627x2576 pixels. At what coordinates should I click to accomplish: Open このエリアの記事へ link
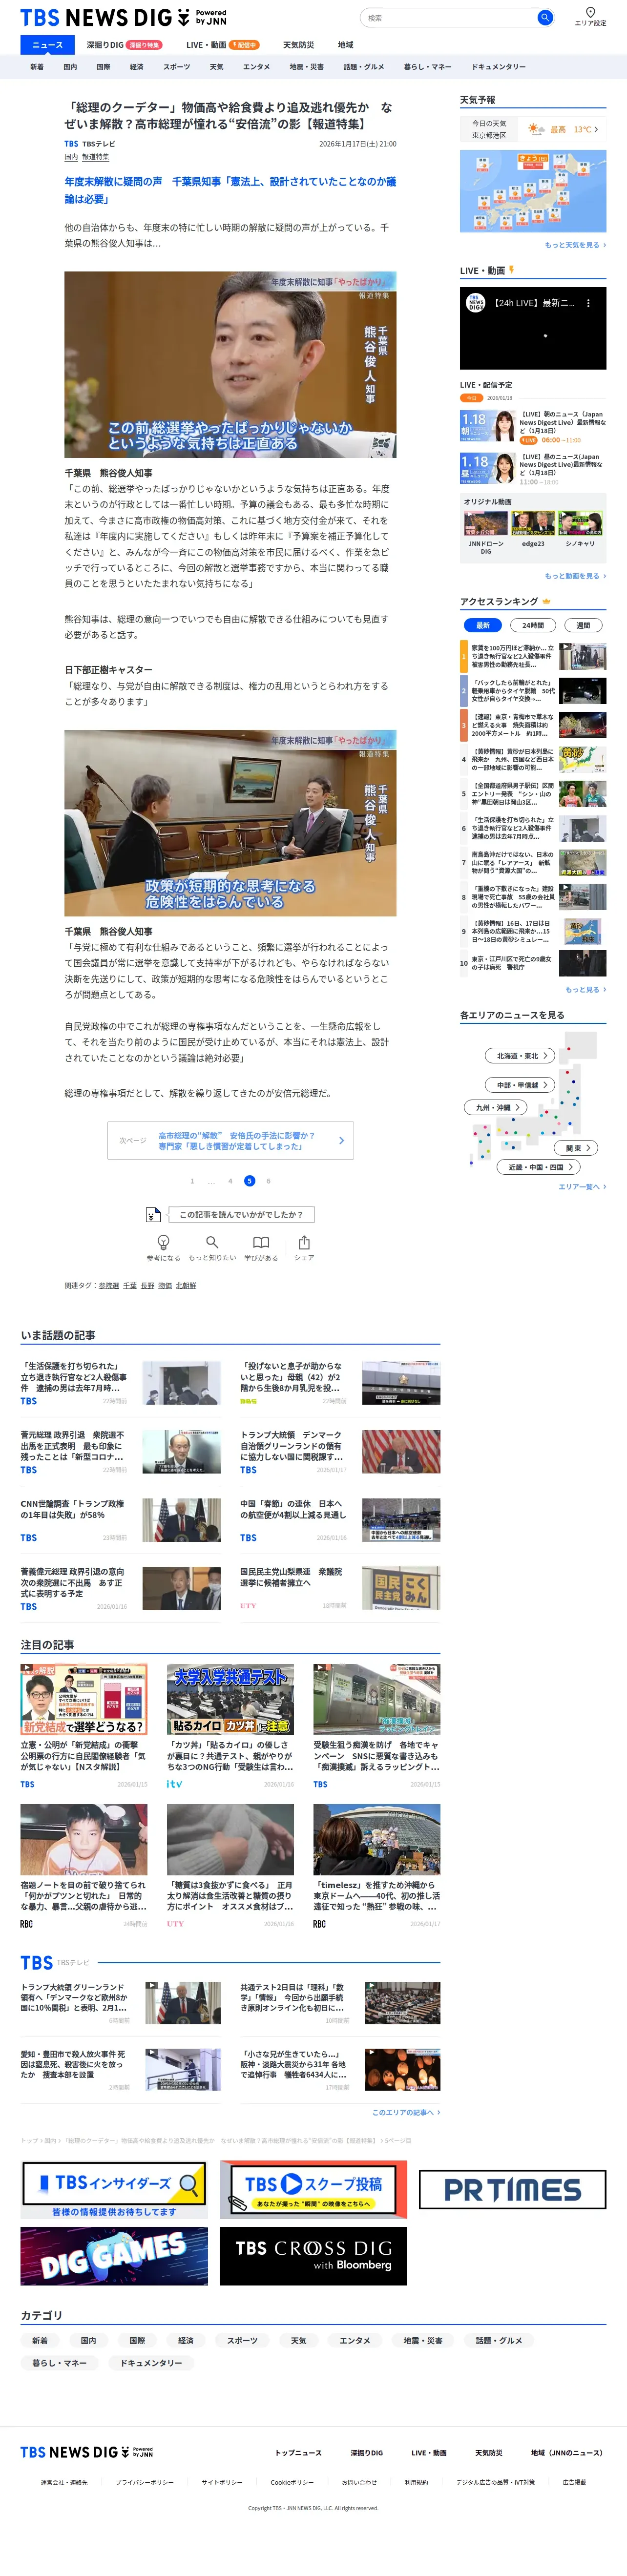(406, 2112)
